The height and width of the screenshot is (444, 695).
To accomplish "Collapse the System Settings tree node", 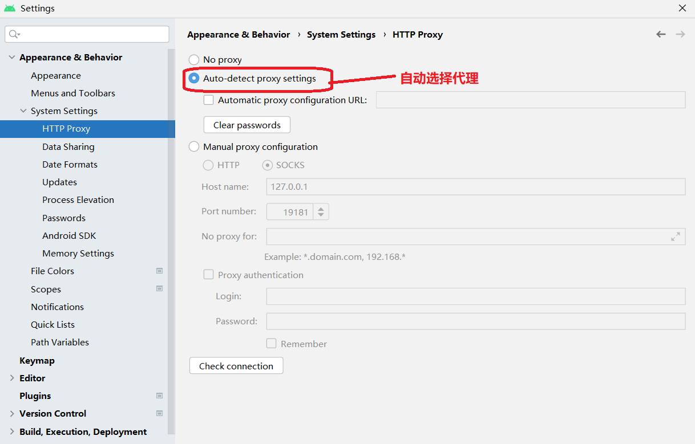I will (23, 111).
